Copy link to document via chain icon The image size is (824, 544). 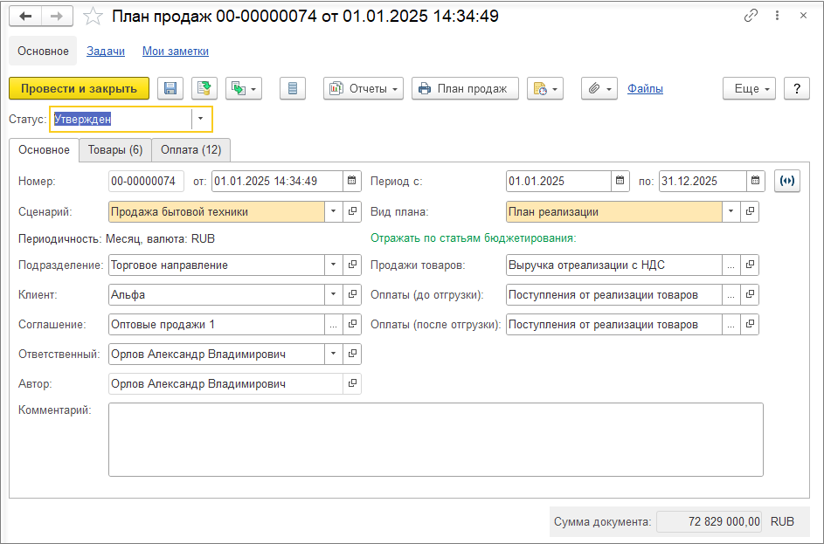coord(751,16)
